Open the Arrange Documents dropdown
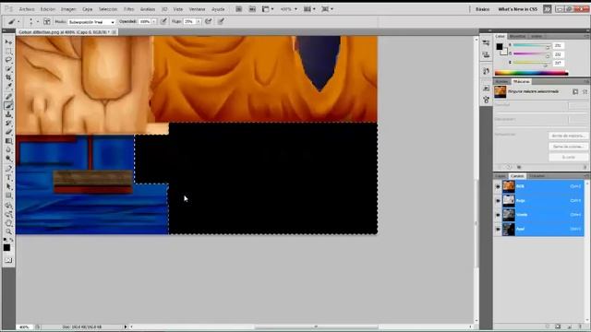 pos(309,9)
